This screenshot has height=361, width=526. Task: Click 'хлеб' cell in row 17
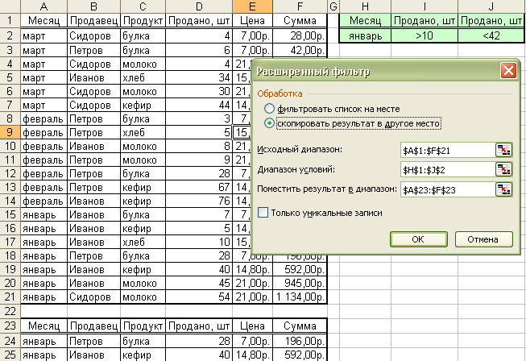coord(143,242)
